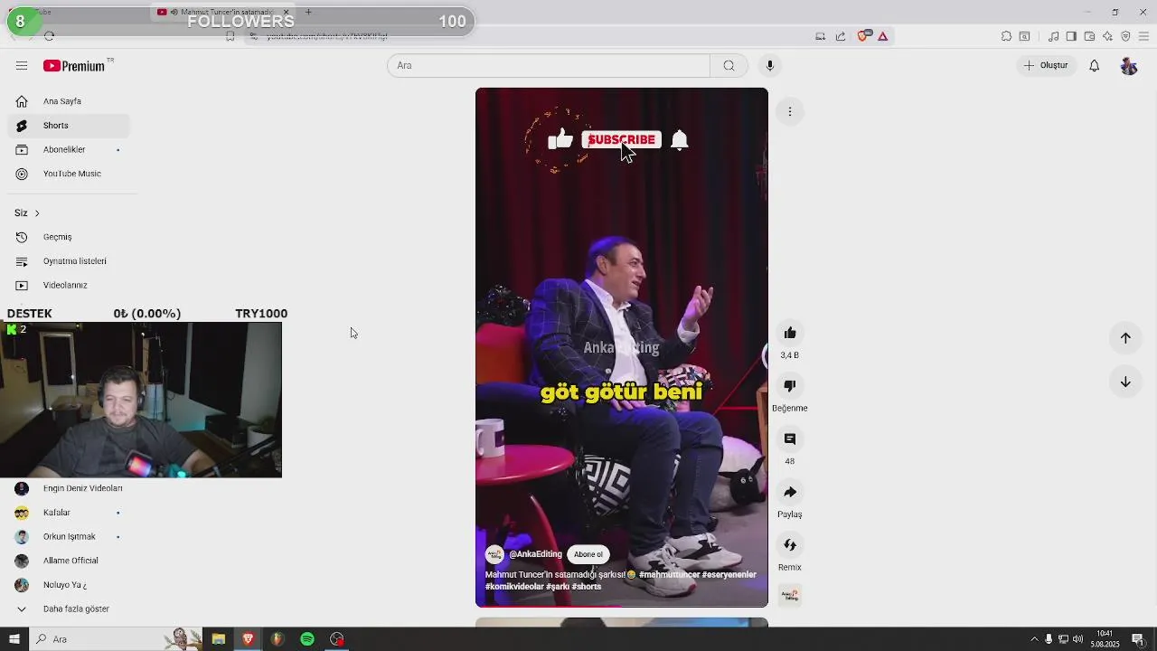Open the @AnkaEditing channel link
Viewport: 1157px width, 651px height.
[535, 554]
